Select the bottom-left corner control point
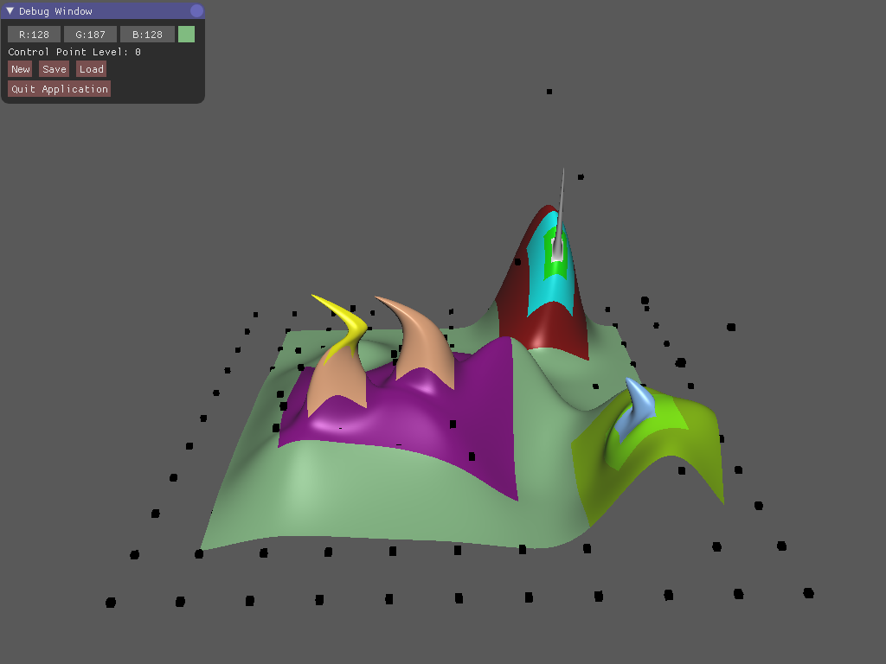This screenshot has height=664, width=886. tap(111, 603)
